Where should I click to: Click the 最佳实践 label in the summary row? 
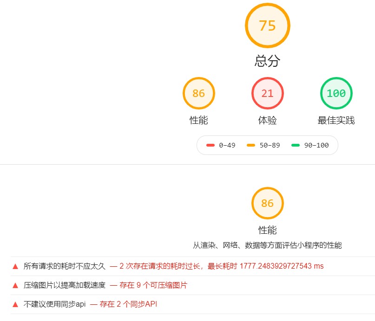tap(336, 120)
